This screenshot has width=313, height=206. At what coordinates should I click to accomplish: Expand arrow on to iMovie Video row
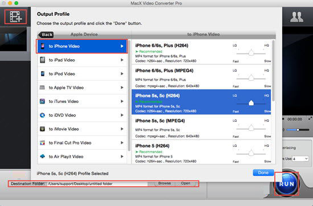point(122,129)
